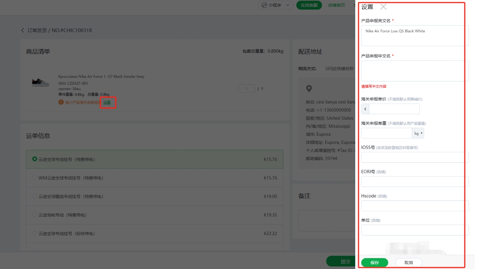This screenshot has height=269, width=479.
Task: Go back using the arrow beside 订单发货
Action: point(23,30)
